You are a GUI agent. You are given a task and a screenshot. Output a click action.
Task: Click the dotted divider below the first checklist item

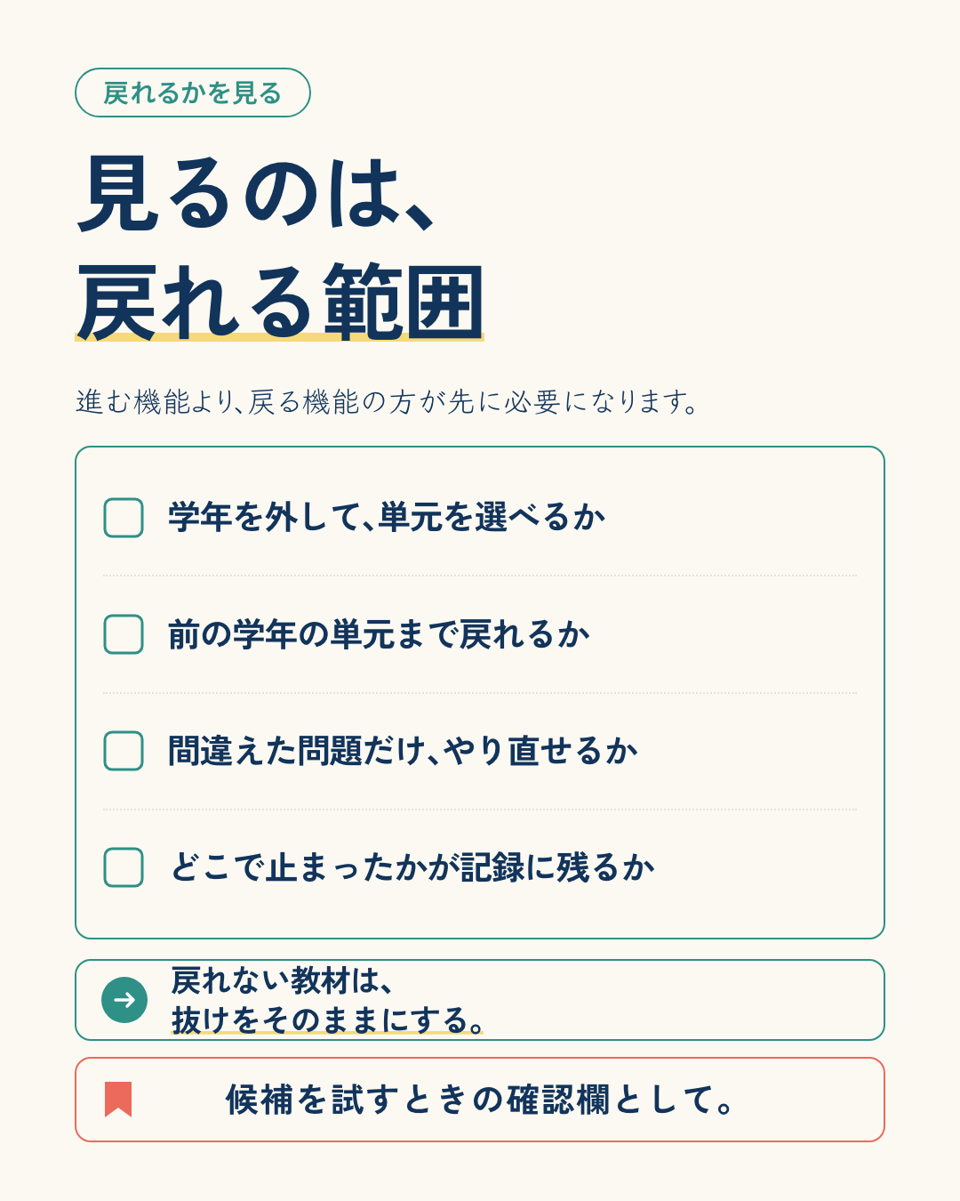coord(480,576)
